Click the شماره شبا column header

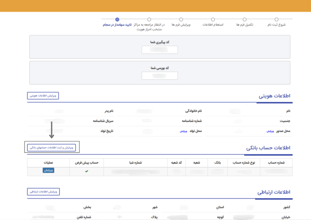135,163
